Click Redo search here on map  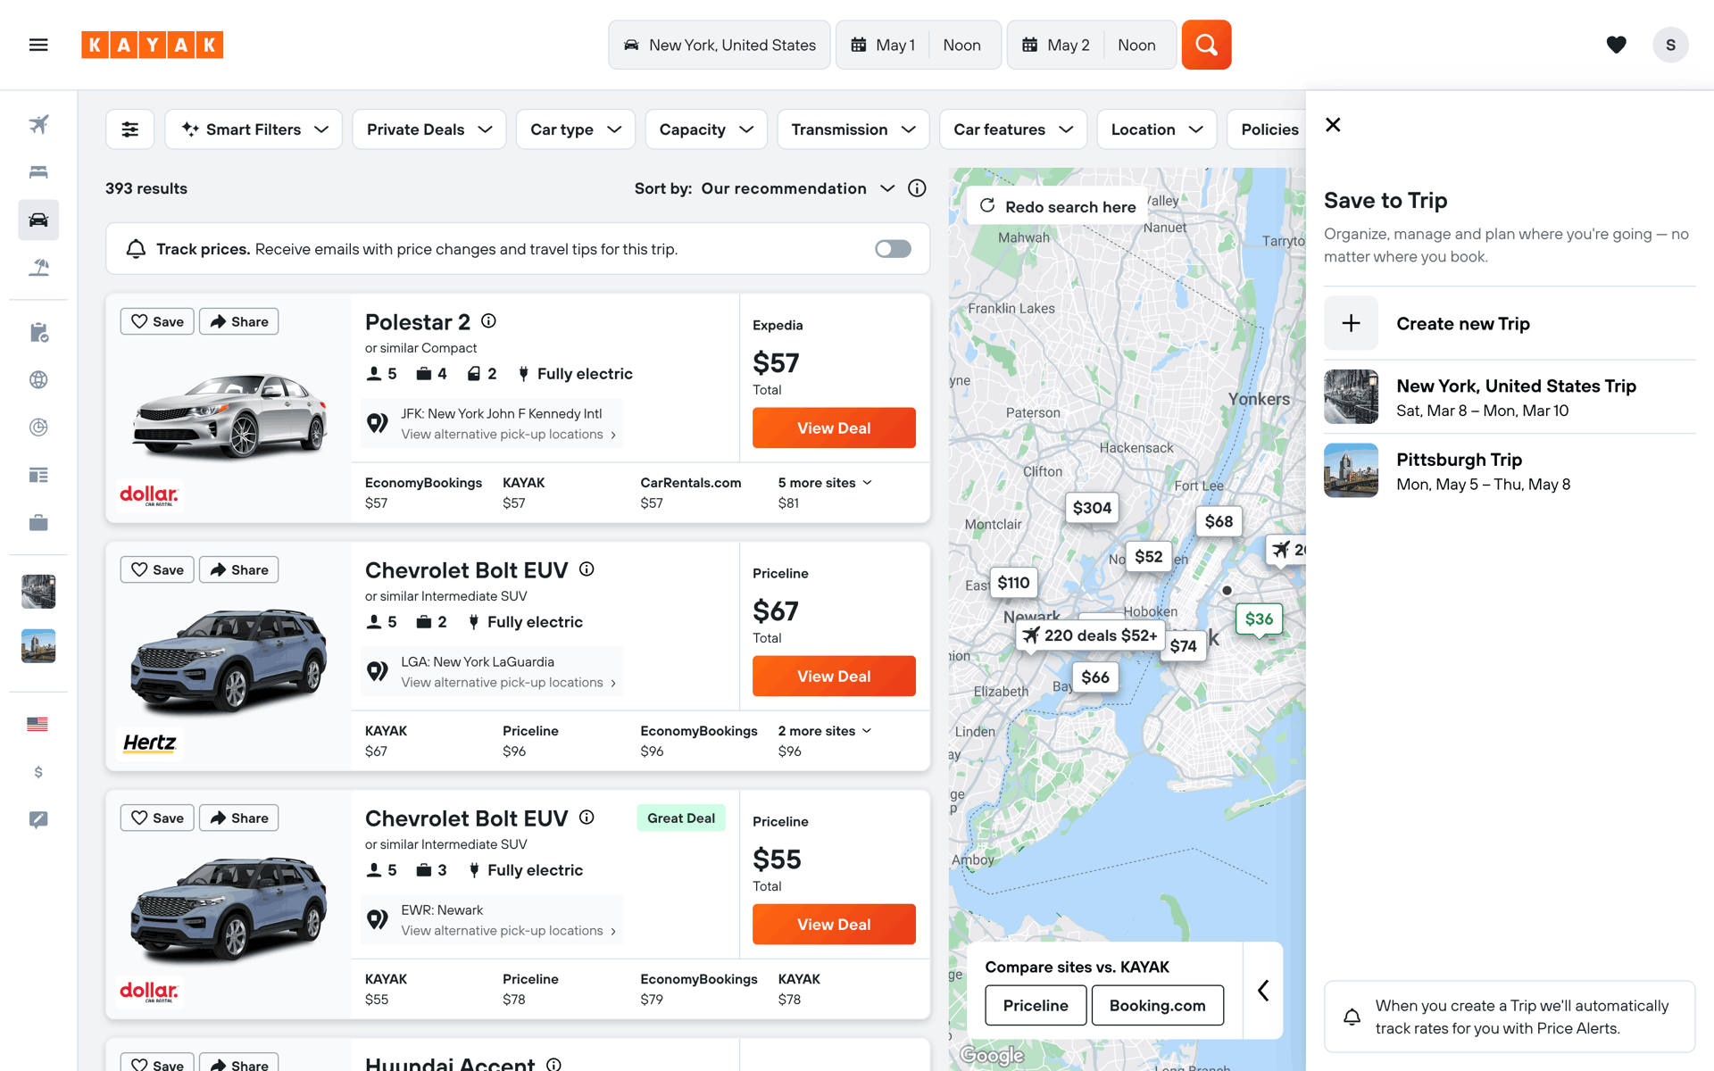coord(1057,207)
